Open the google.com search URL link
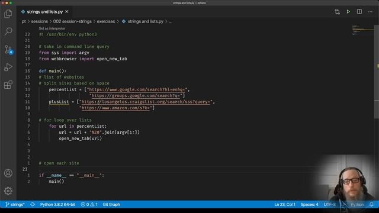This screenshot has width=379, height=213. coord(137,89)
